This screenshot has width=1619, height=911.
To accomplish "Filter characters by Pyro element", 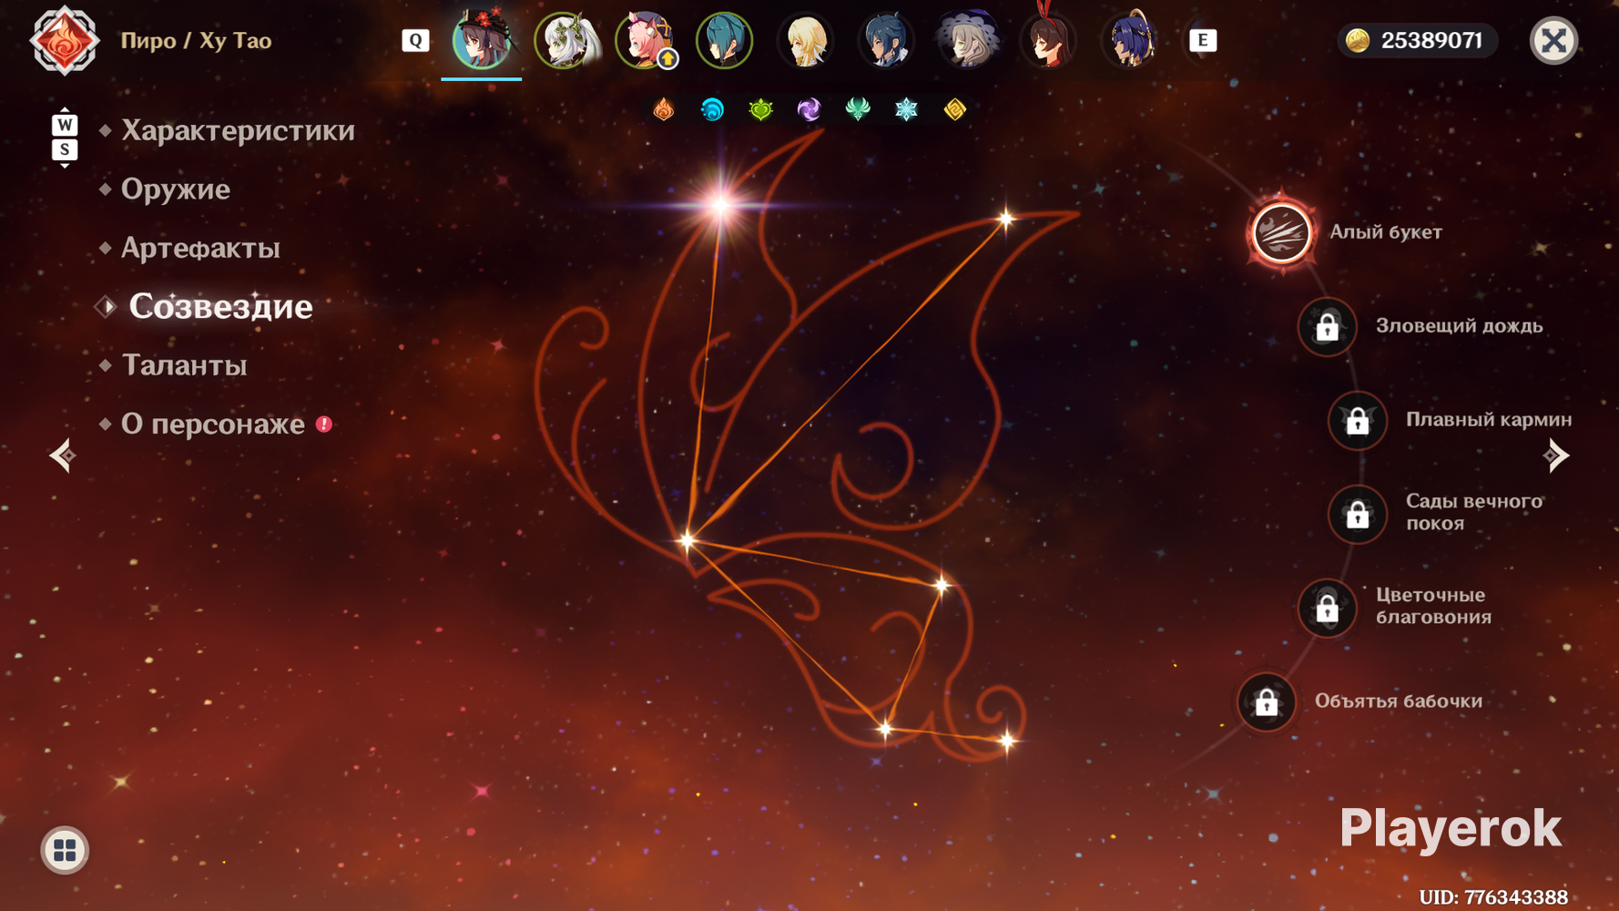I will tap(664, 110).
